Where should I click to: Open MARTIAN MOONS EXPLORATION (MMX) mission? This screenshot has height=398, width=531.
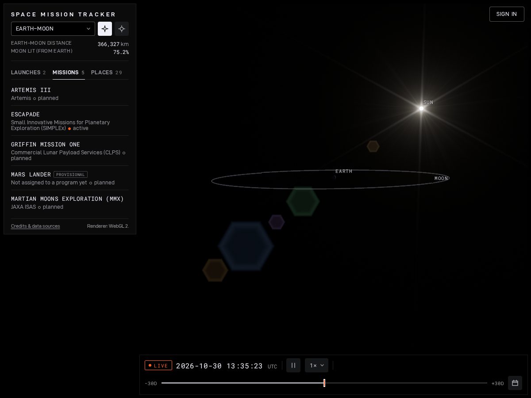(x=70, y=203)
